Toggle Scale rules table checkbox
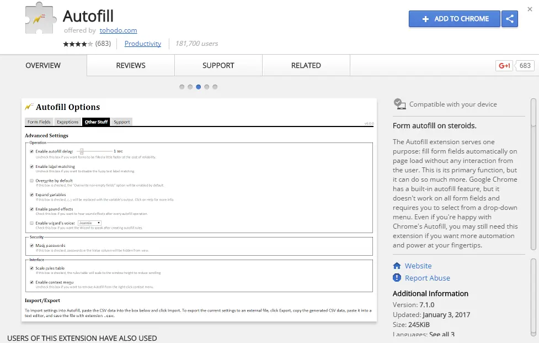 (x=31, y=268)
